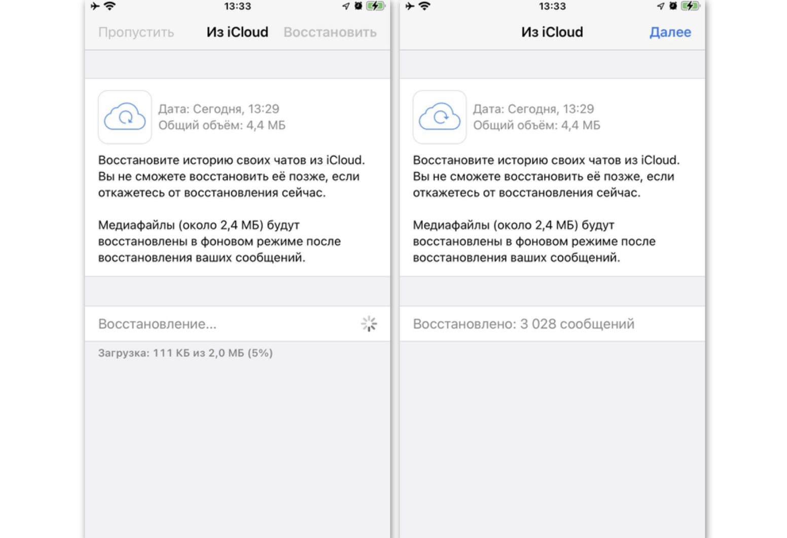Click the Загрузка 111 КБ progress text
787x538 pixels.
coord(185,353)
